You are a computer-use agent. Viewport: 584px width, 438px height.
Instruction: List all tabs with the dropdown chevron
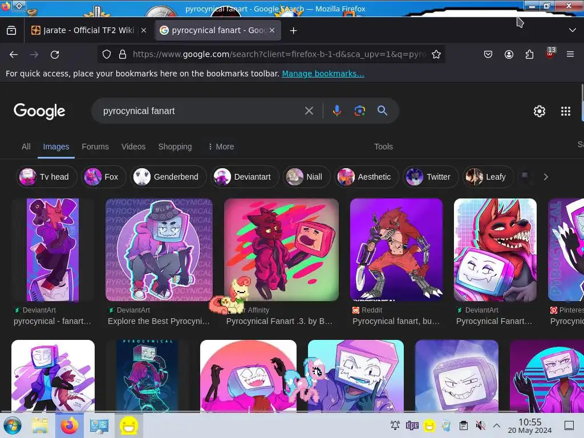pyautogui.click(x=573, y=30)
